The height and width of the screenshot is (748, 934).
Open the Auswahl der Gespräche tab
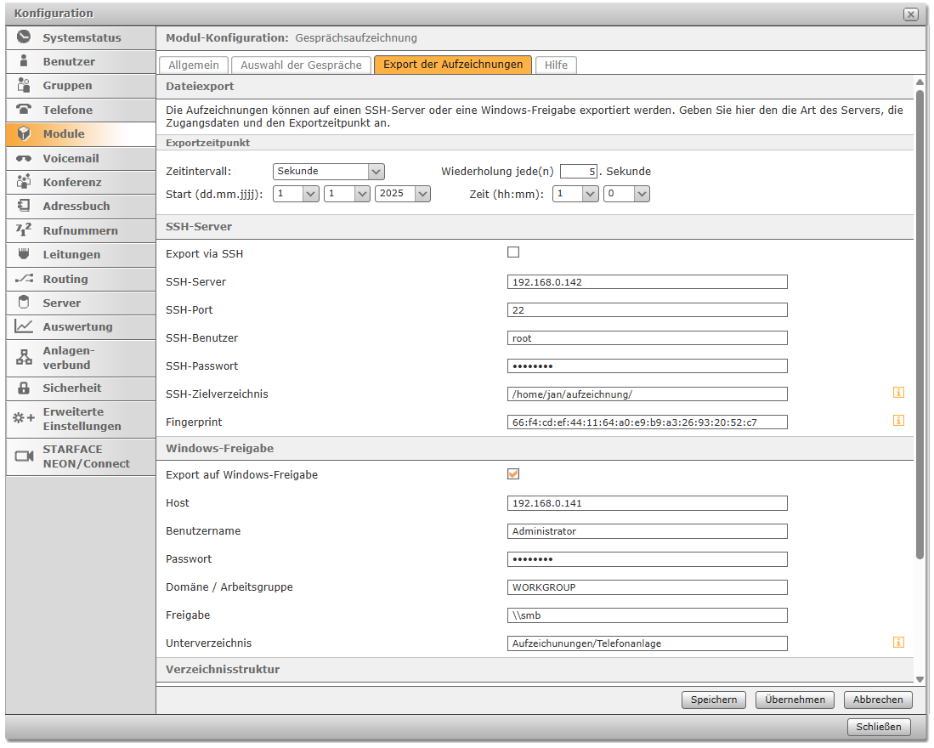[301, 65]
